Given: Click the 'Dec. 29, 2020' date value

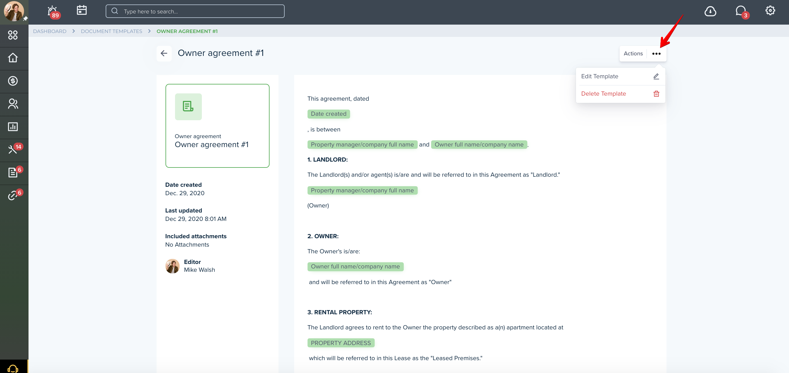Looking at the screenshot, I should (x=185, y=193).
